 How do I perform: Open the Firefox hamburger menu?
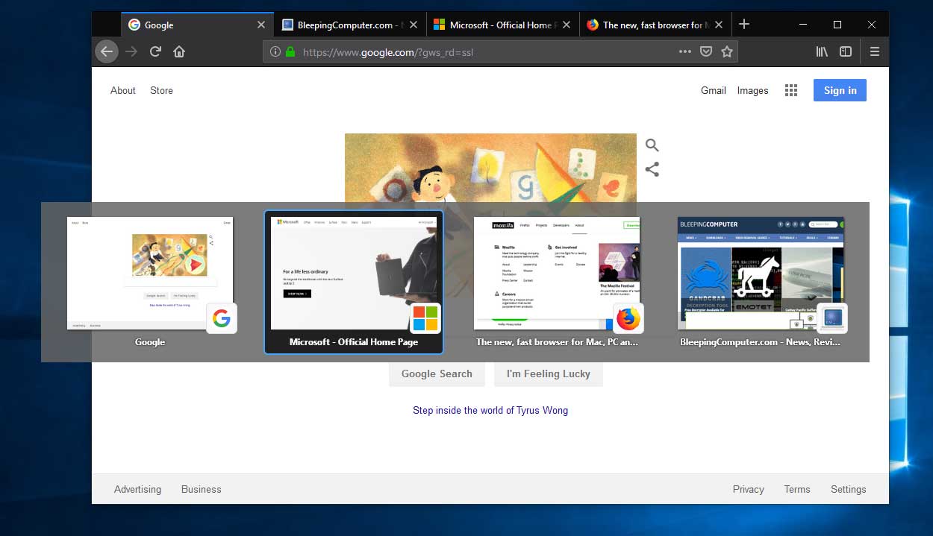pyautogui.click(x=875, y=51)
